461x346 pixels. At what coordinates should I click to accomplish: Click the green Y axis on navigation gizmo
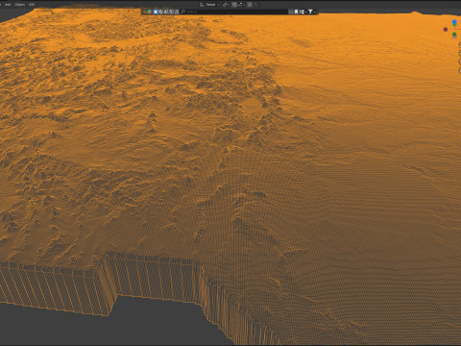point(454,35)
